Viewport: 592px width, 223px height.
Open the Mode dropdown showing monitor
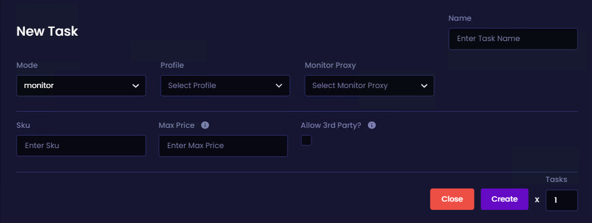[x=81, y=86]
